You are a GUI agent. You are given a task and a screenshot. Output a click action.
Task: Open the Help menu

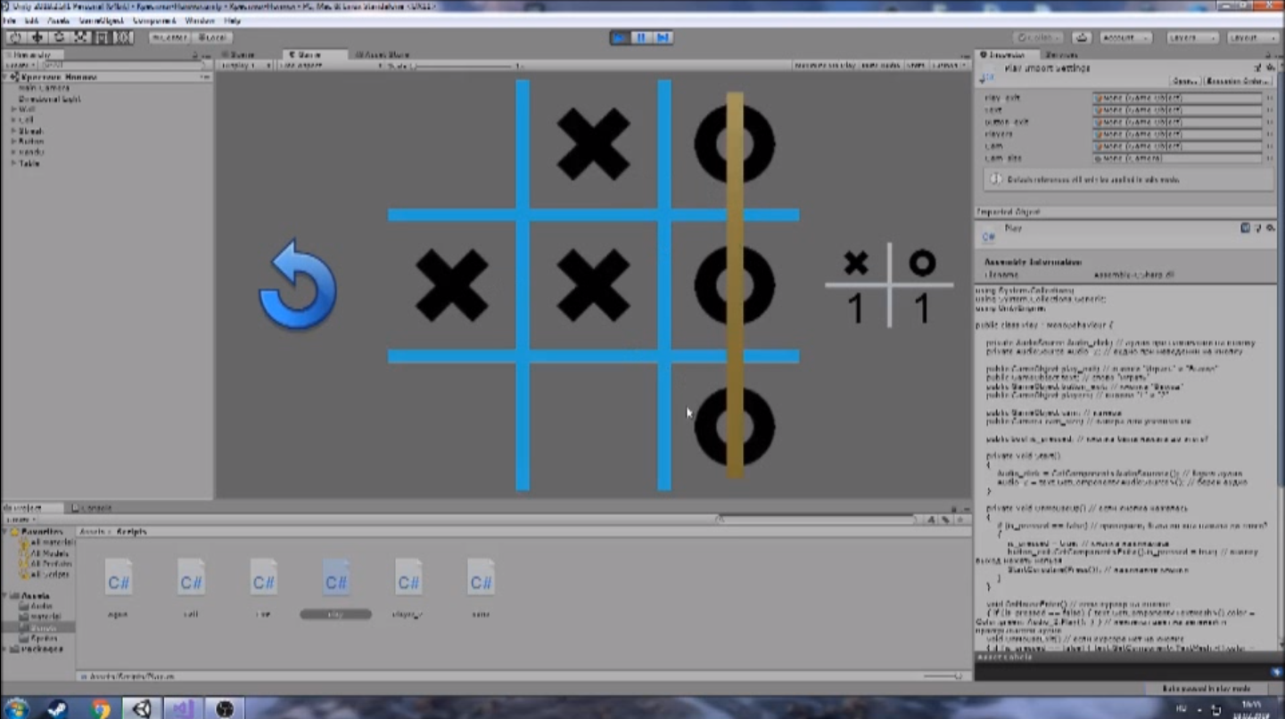click(x=233, y=20)
